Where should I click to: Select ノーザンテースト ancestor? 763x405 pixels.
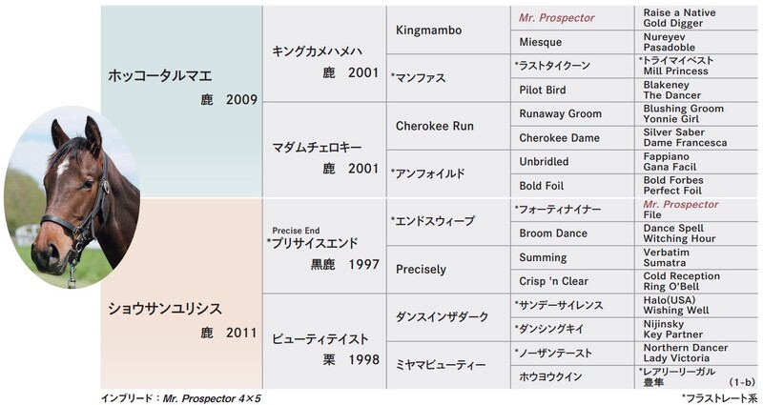[572, 353]
